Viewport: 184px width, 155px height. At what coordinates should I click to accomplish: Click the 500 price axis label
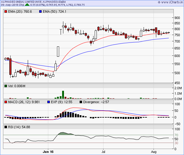coord(177,73)
